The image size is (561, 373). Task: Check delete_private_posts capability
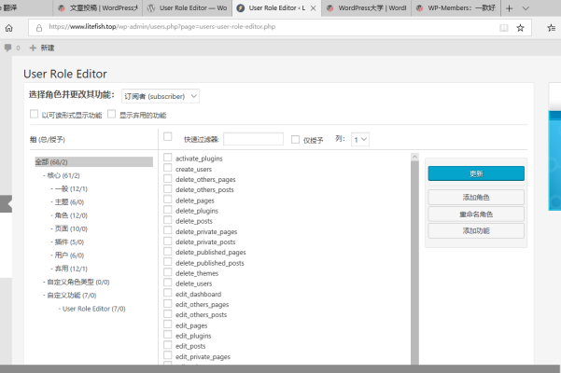167,241
